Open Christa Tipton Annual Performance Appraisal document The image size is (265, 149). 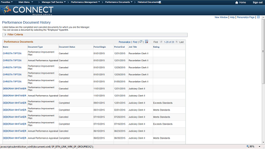12,60
